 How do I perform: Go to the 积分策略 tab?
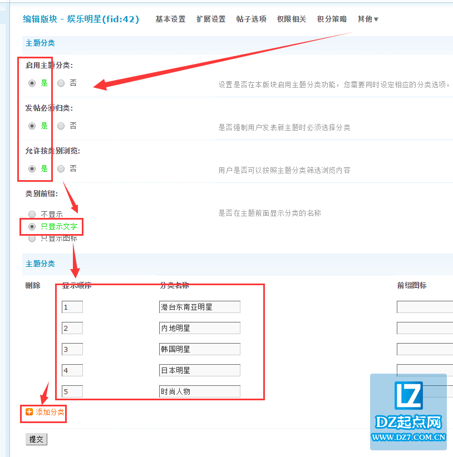pos(332,19)
